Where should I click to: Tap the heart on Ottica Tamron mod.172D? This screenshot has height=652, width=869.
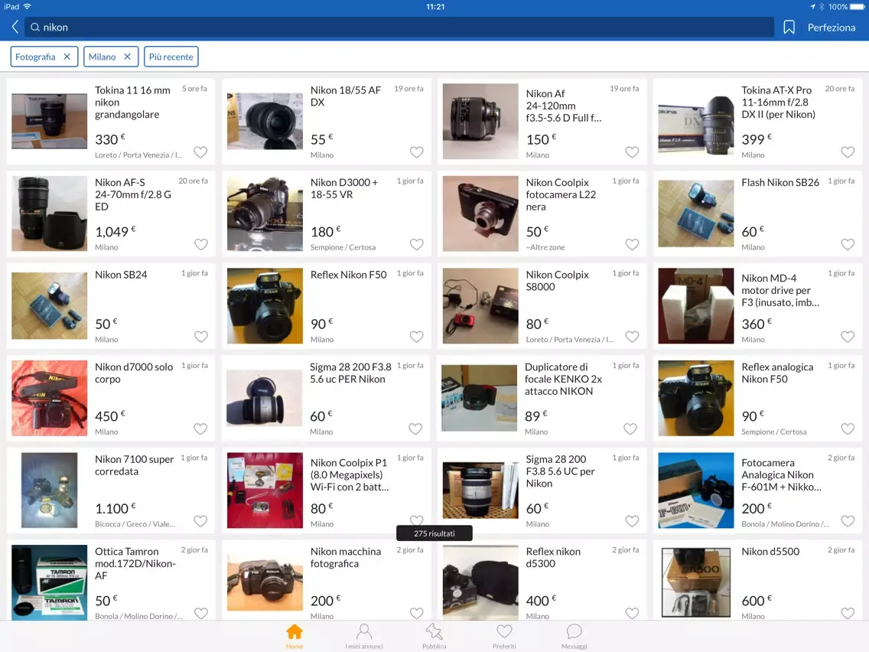200,613
